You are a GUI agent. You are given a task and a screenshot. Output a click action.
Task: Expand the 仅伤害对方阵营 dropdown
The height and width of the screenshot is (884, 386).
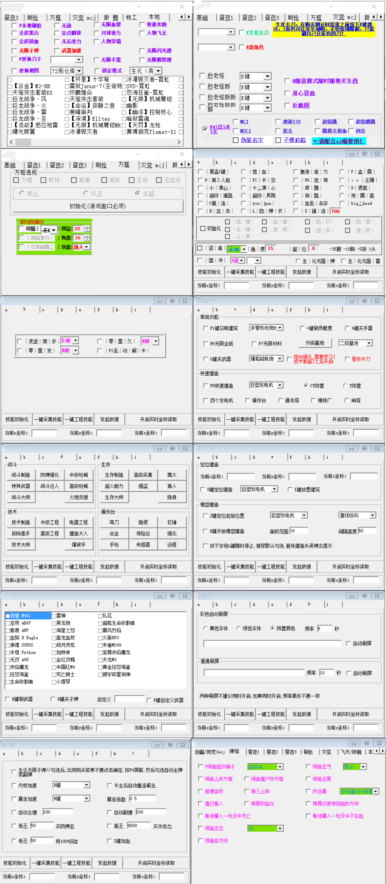pyautogui.click(x=376, y=791)
